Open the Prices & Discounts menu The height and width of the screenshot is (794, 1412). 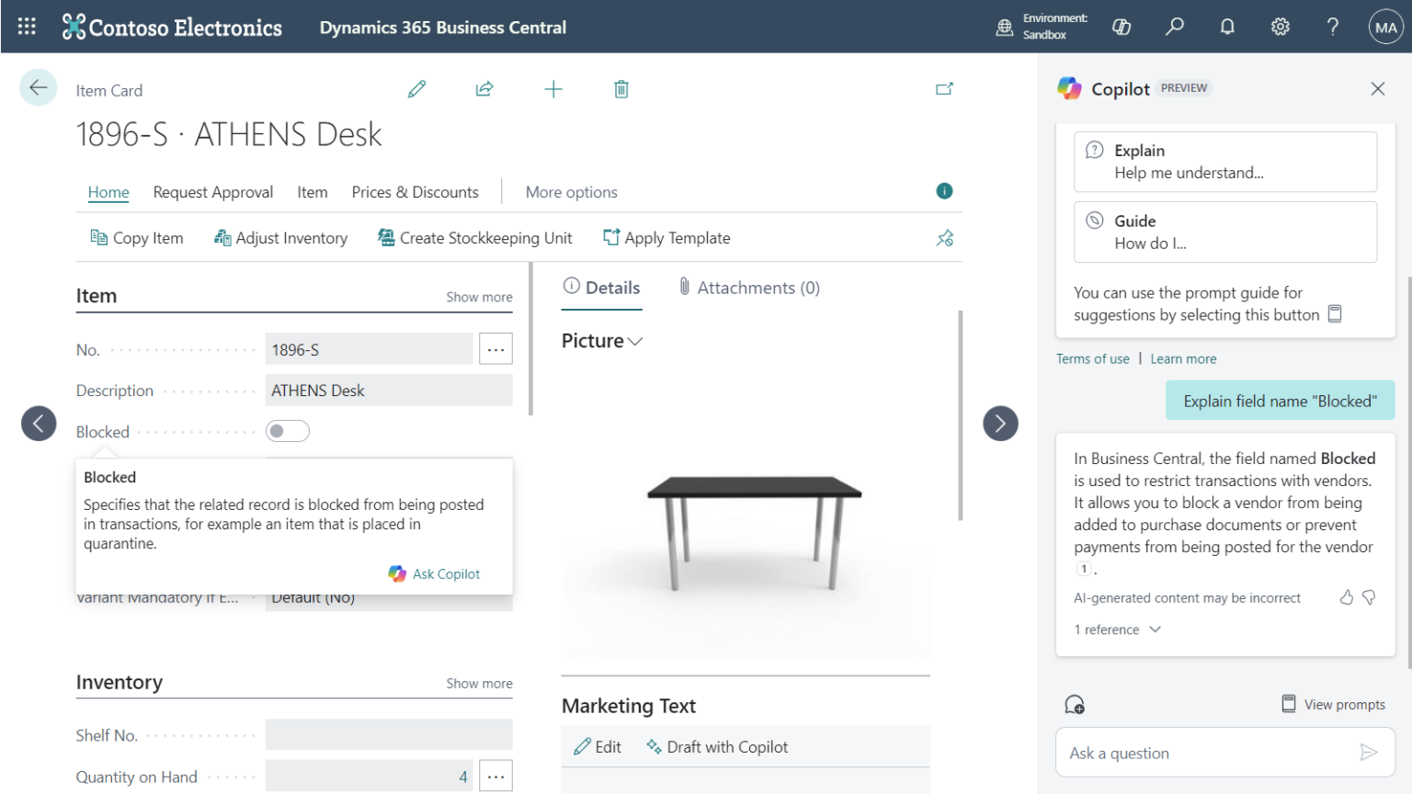(415, 192)
